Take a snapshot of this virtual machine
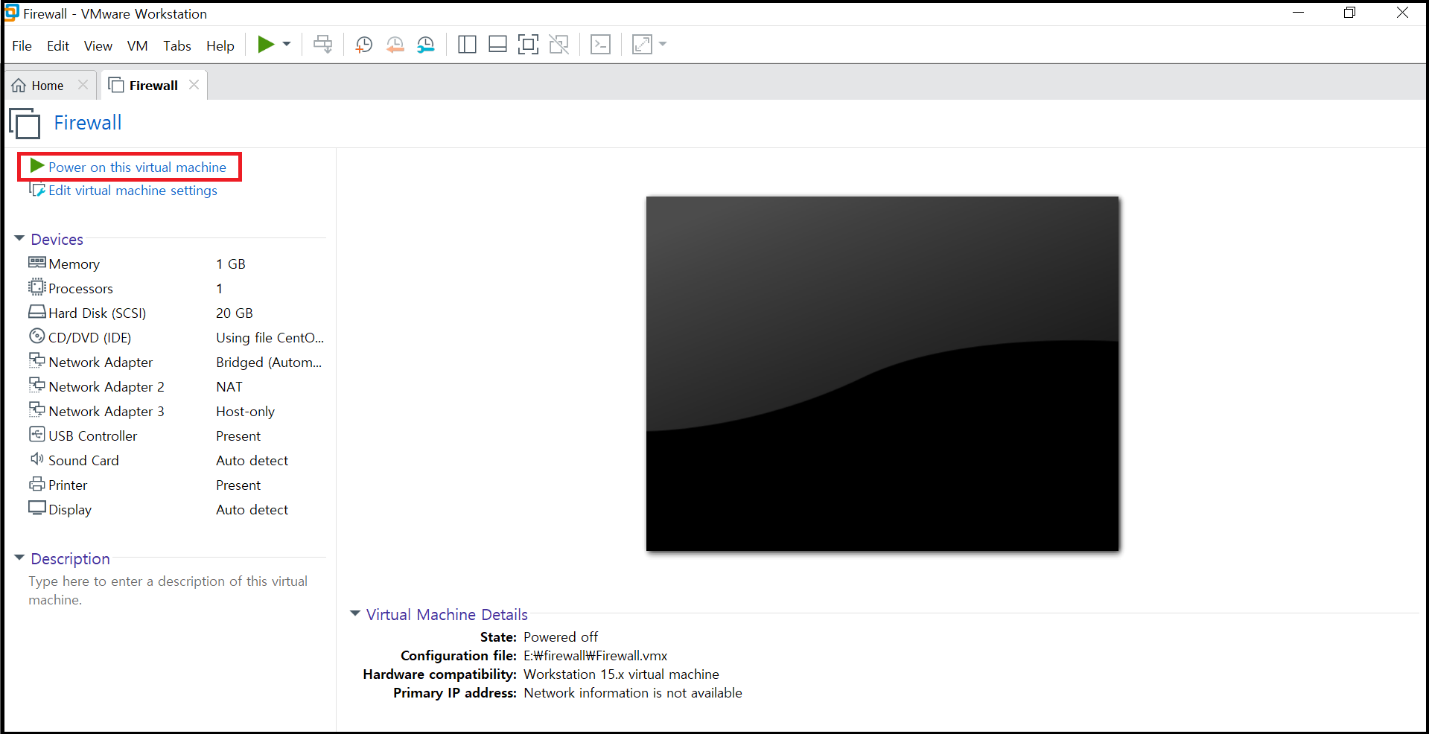The height and width of the screenshot is (734, 1429). click(x=364, y=45)
